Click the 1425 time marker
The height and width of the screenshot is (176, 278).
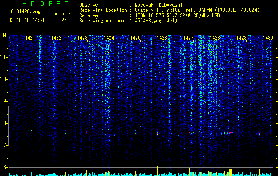(135, 38)
